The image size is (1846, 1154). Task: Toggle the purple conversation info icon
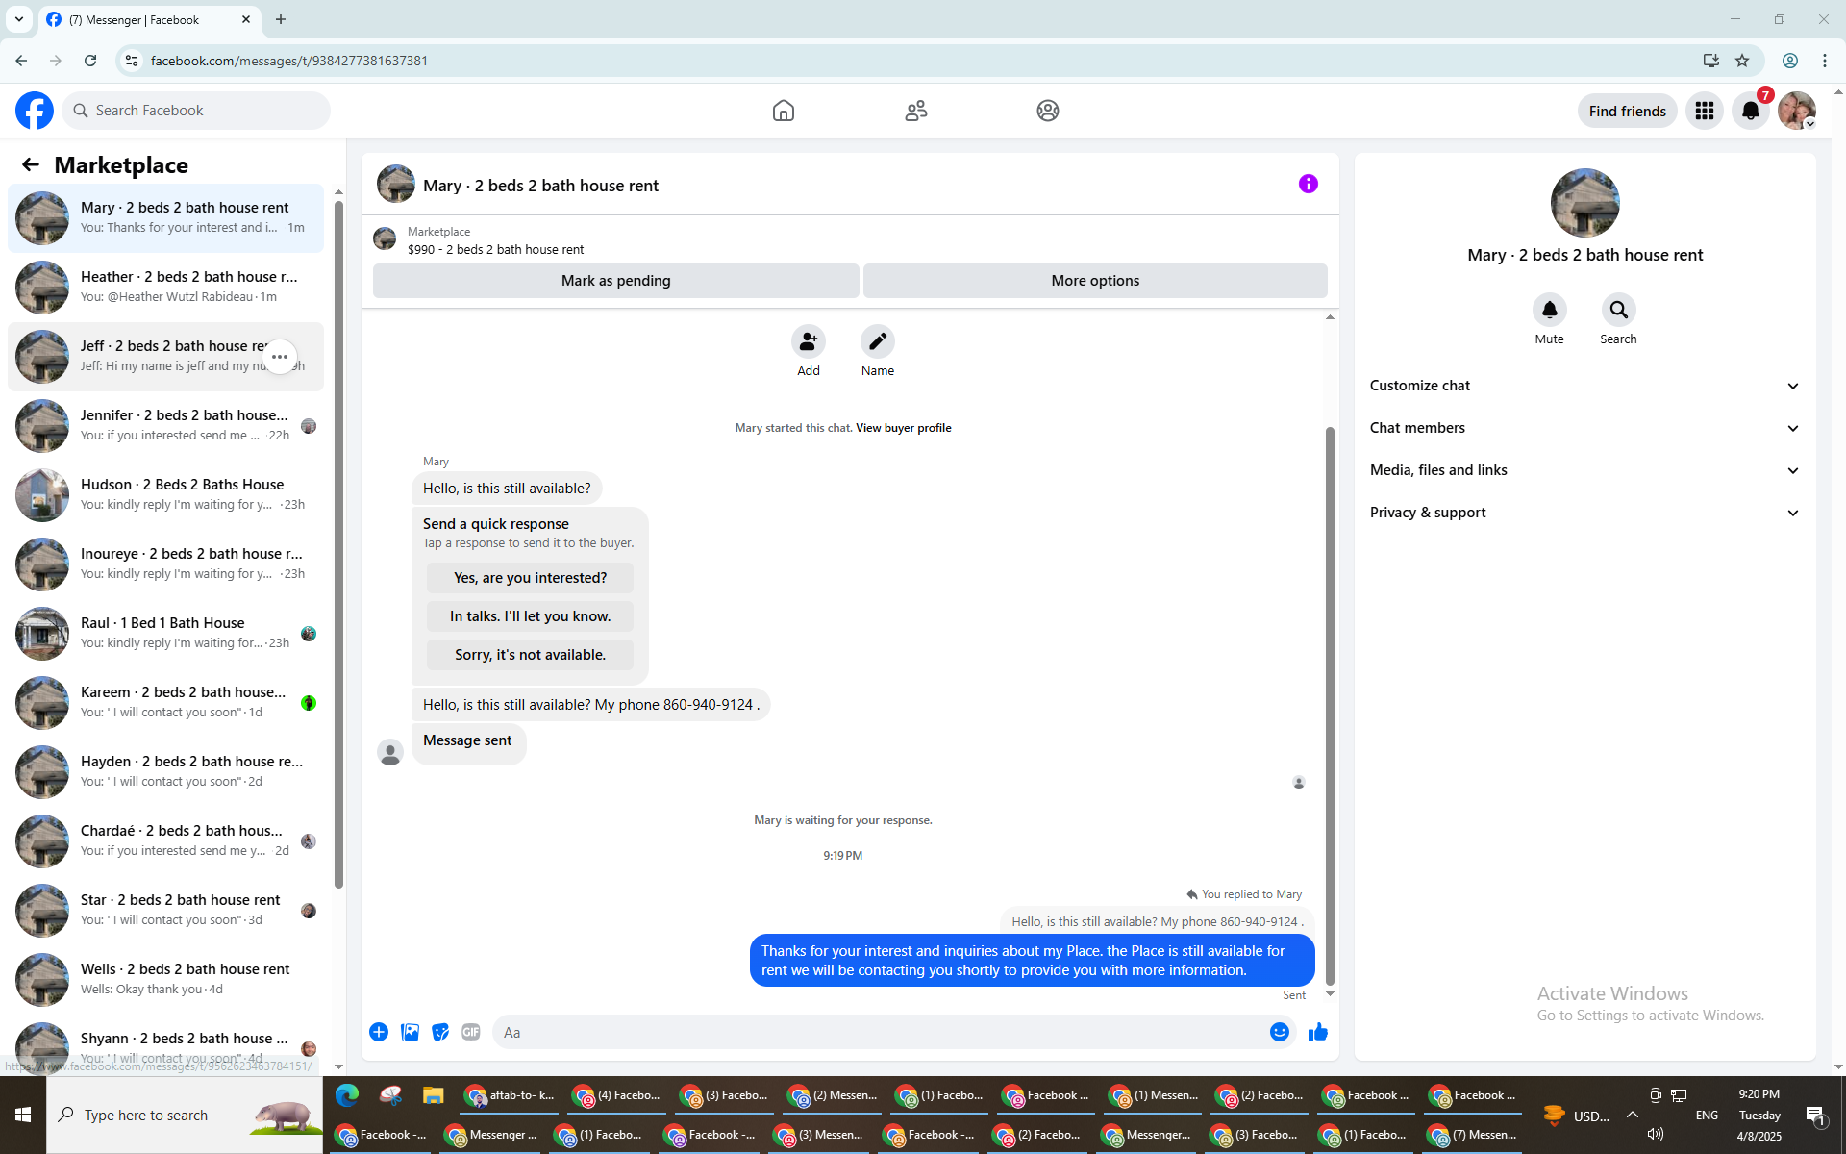(1308, 184)
